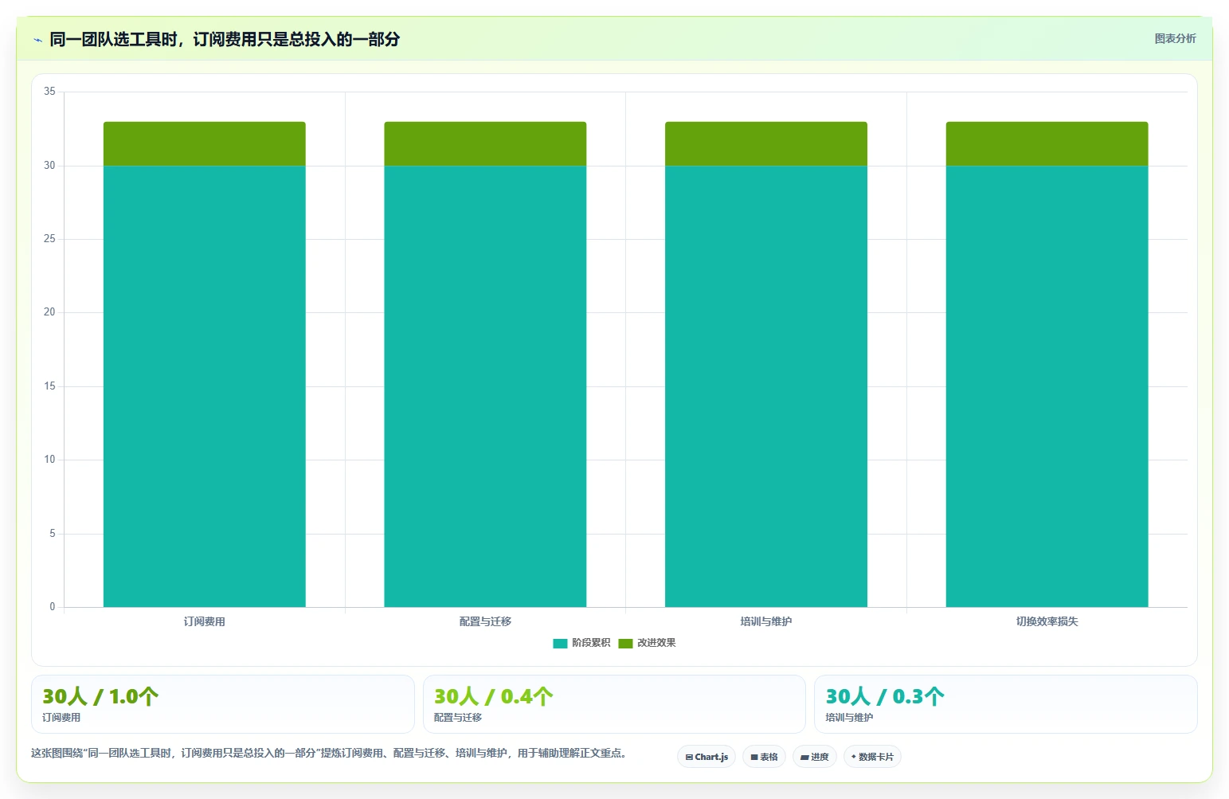Click the teal bar for 培训与维护
The width and height of the screenshot is (1229, 799).
pos(766,386)
